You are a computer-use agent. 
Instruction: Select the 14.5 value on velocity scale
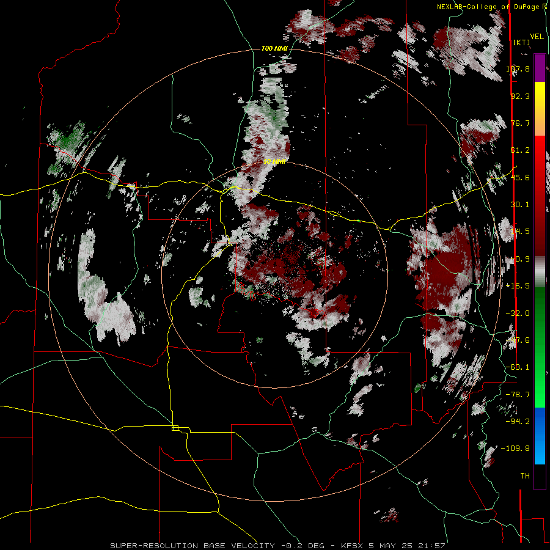click(x=520, y=232)
